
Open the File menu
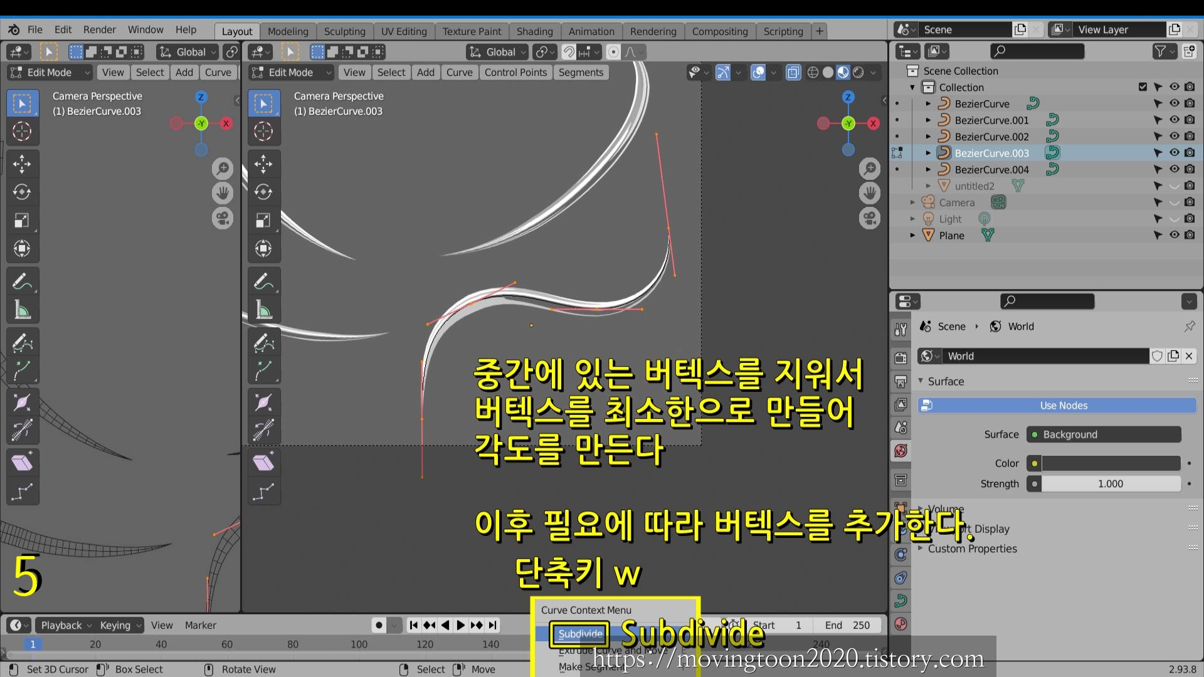pos(35,29)
